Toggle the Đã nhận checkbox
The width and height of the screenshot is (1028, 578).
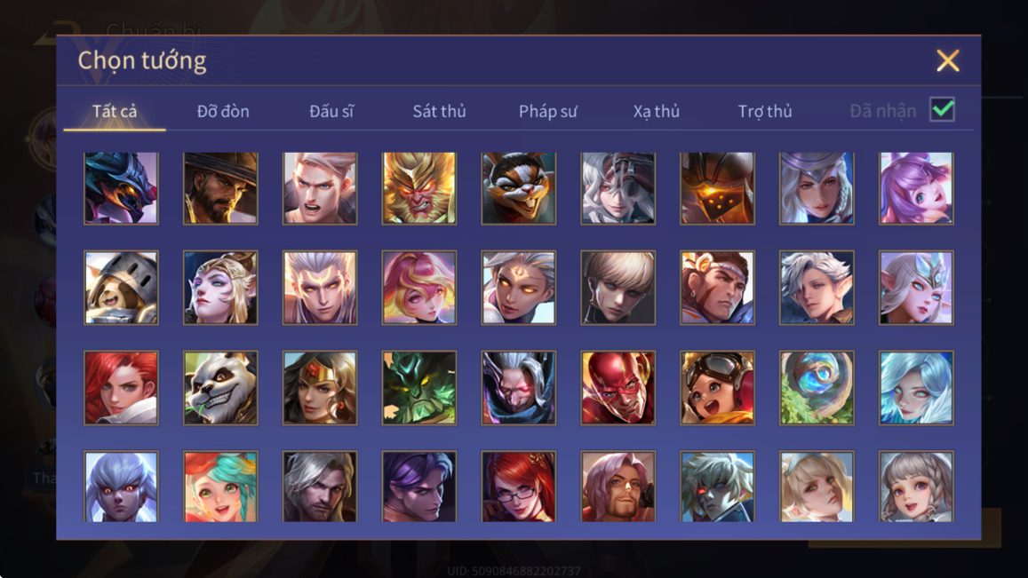point(942,109)
